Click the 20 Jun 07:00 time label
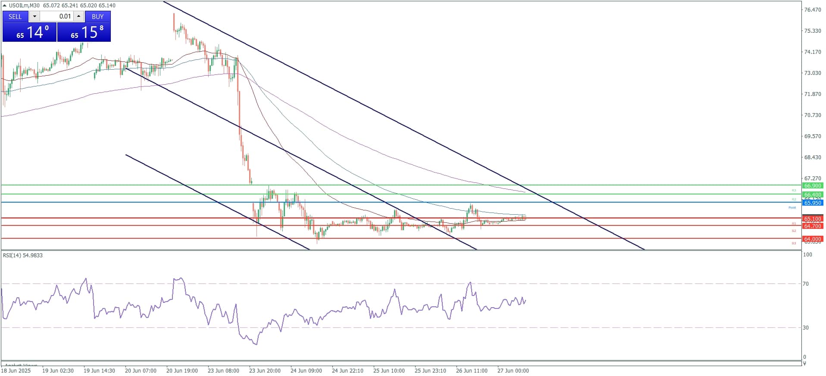This screenshot has width=826, height=376. tap(141, 371)
